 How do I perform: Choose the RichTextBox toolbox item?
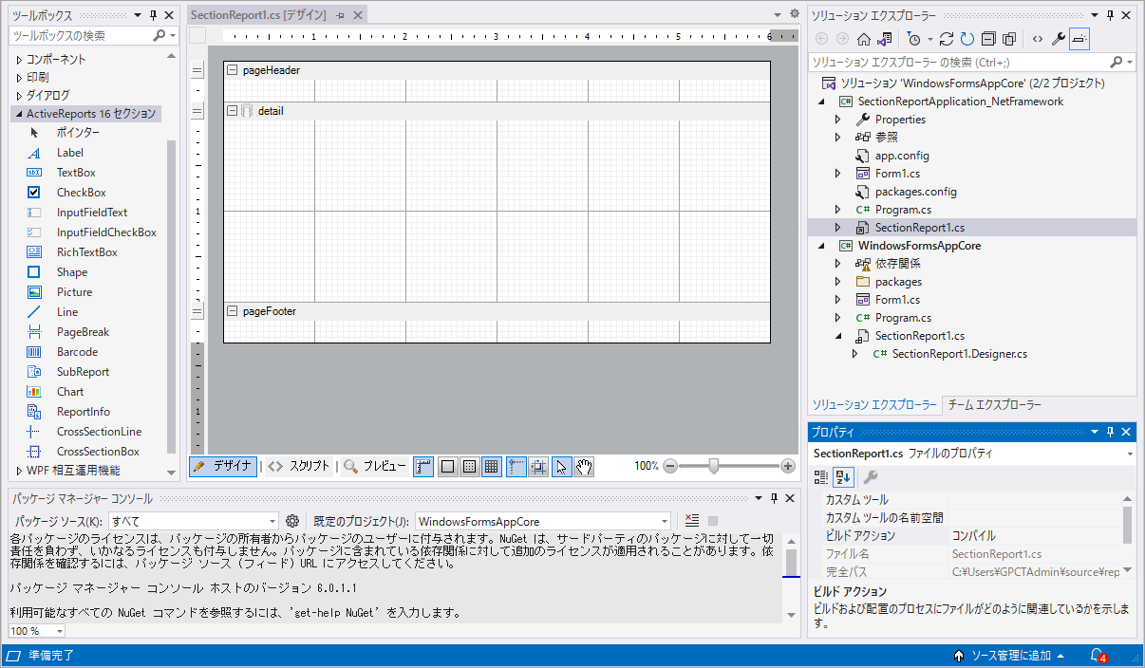86,252
